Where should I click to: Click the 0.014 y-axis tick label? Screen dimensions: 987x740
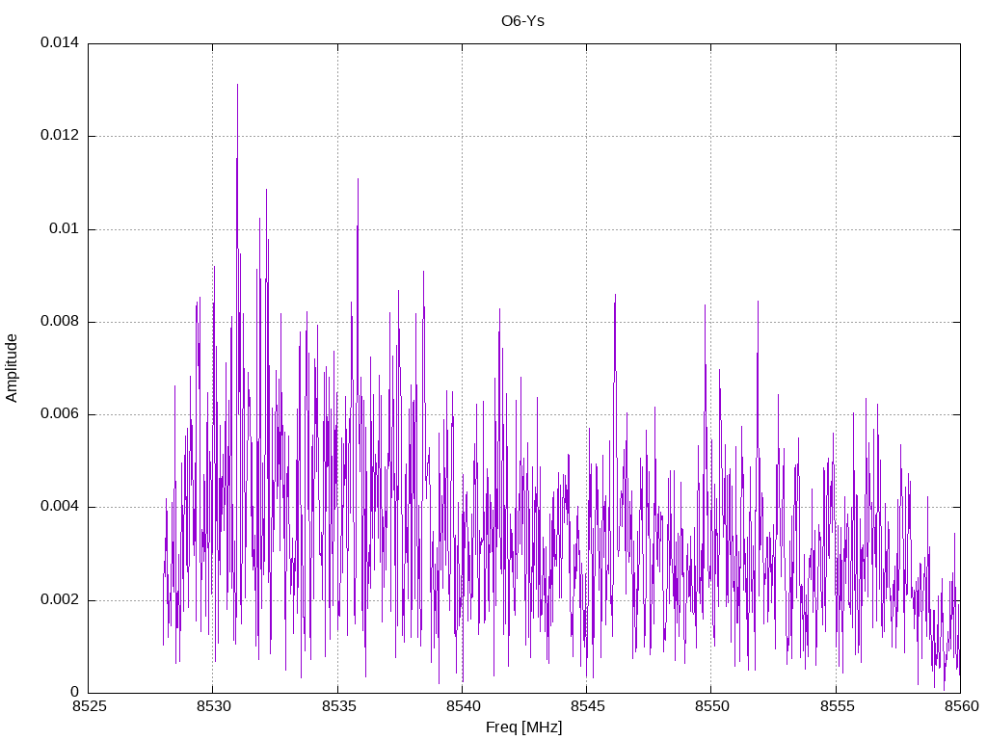[x=60, y=42]
